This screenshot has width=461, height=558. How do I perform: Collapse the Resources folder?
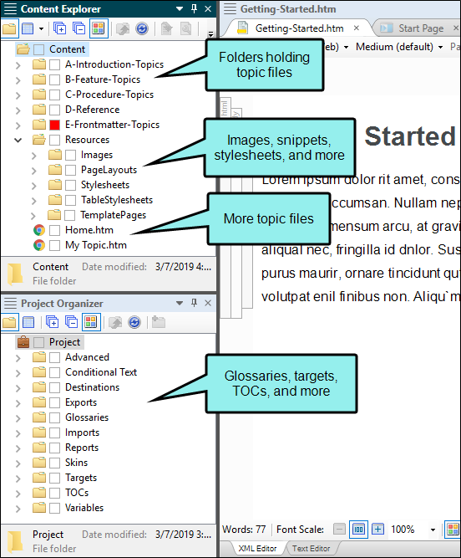point(18,141)
